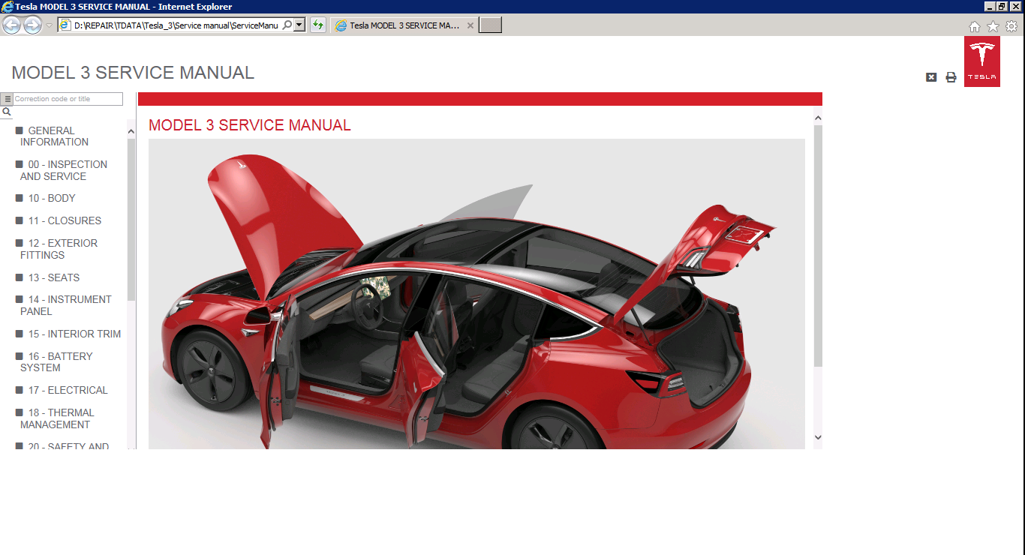The height and width of the screenshot is (555, 1025).
Task: Open a new browser tab
Action: (x=489, y=25)
